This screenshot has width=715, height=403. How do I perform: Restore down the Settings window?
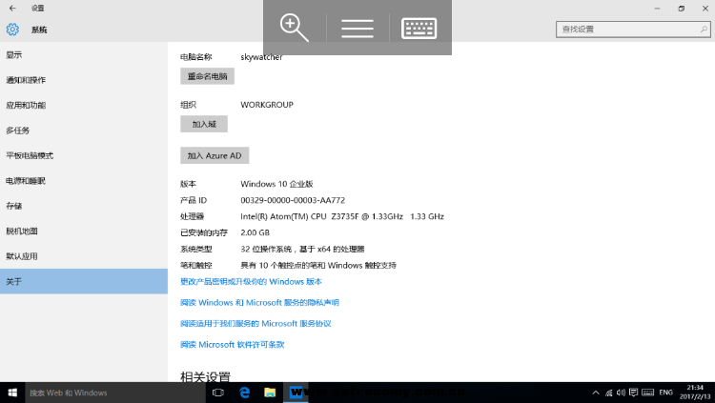681,9
